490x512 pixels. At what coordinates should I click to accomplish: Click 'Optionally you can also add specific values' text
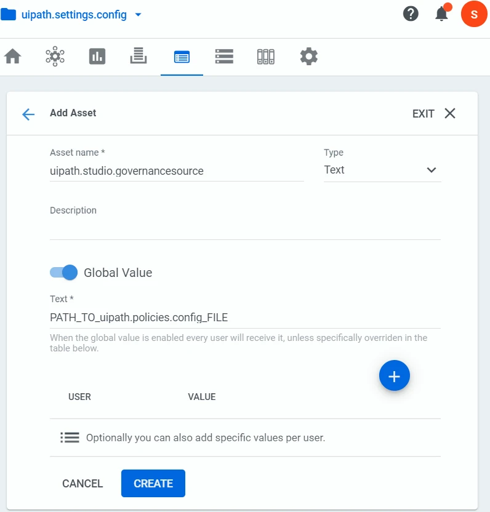coord(206,438)
